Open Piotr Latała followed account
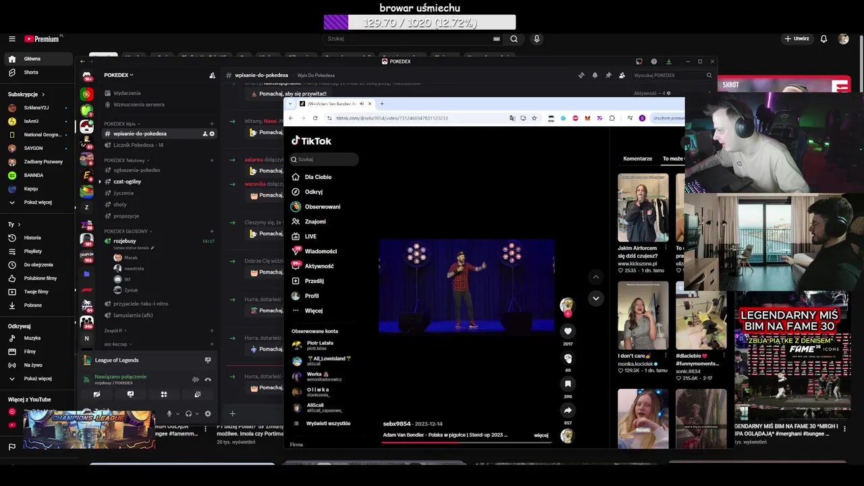 pyautogui.click(x=315, y=345)
